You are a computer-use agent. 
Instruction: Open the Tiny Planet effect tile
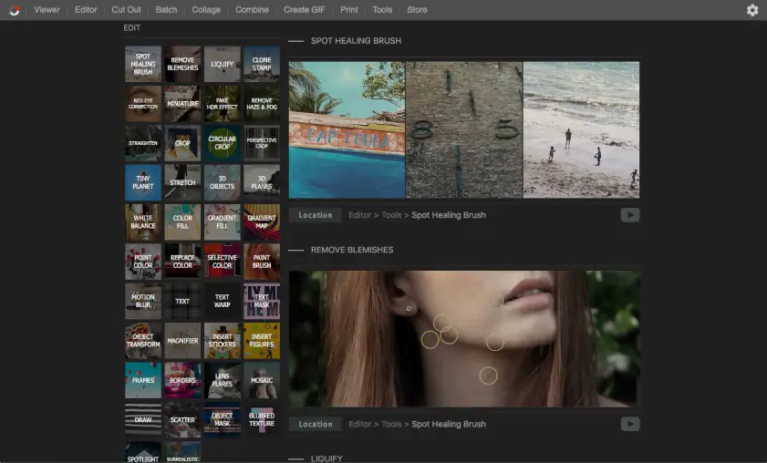(143, 182)
